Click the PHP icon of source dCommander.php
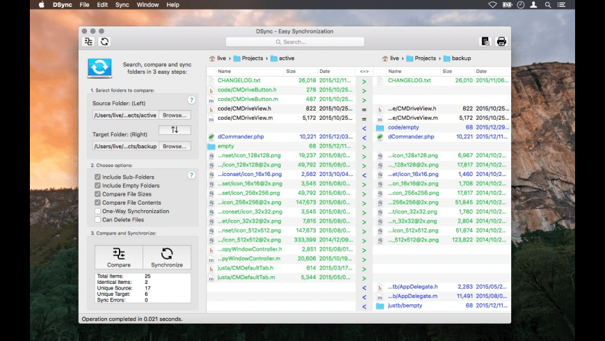The image size is (605, 341). click(x=211, y=136)
